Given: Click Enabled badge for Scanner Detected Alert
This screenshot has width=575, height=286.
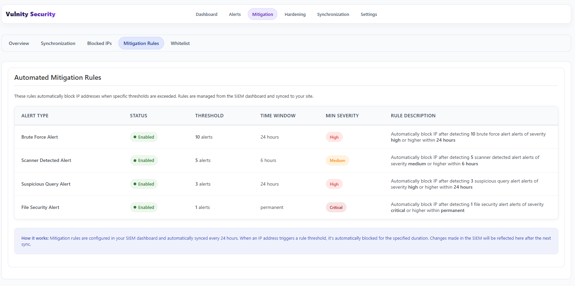Looking at the screenshot, I should (144, 160).
